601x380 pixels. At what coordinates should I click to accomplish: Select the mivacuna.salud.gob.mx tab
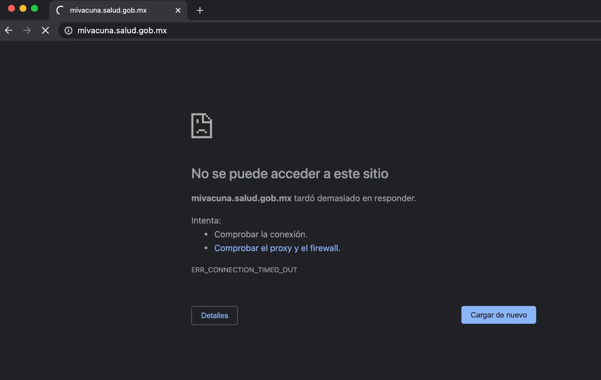pos(113,10)
